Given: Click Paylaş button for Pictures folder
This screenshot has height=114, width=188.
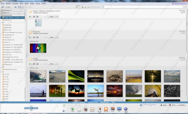Looking at the screenshot, I should pos(52,37).
